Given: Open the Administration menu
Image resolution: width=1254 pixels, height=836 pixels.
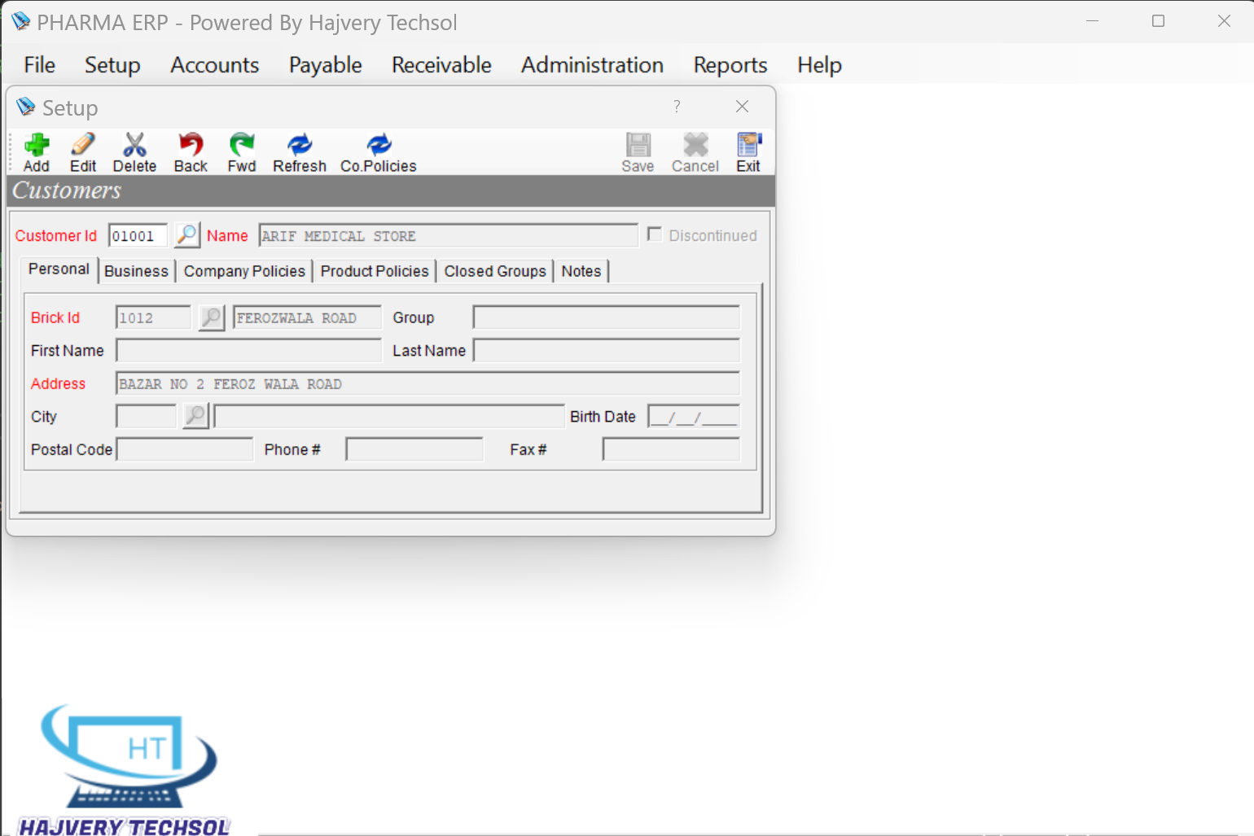Looking at the screenshot, I should click(x=593, y=65).
